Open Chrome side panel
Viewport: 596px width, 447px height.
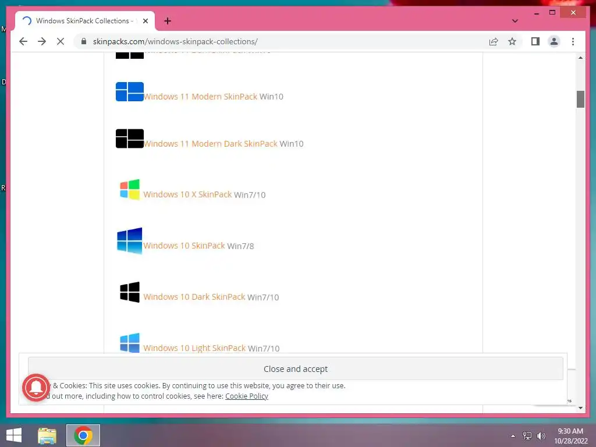click(535, 41)
